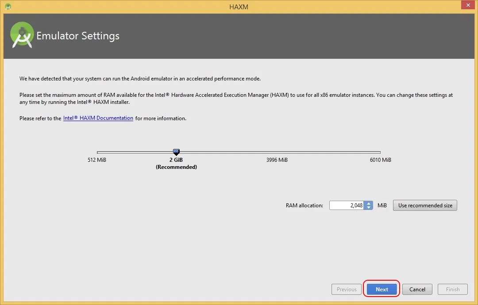
Task: Click the RAM slider thumb handle
Action: point(176,152)
